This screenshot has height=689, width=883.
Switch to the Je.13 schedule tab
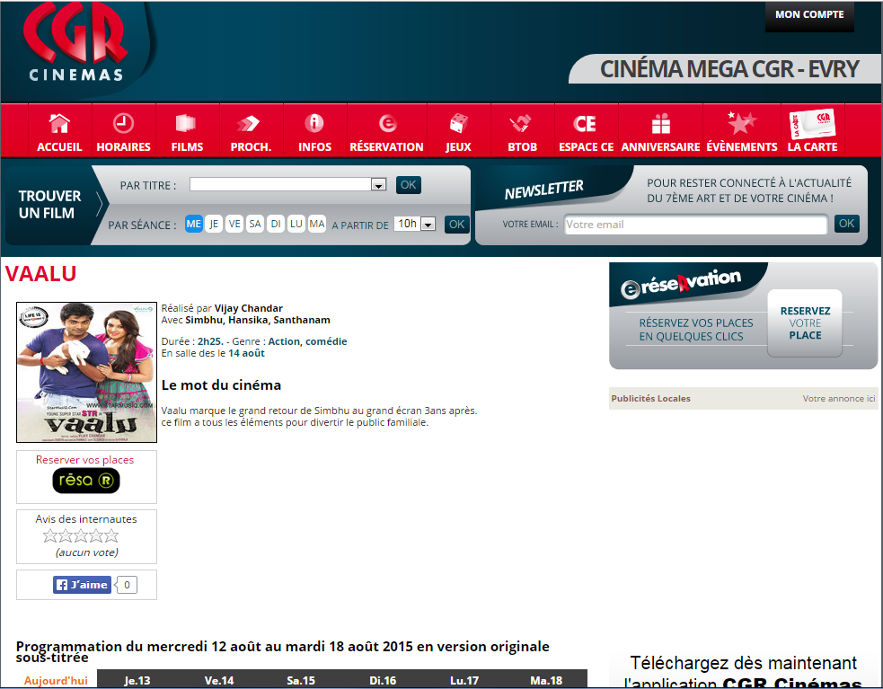click(x=137, y=680)
